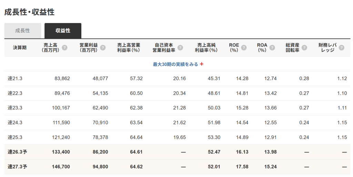The height and width of the screenshot is (177, 353).
Task: Switch to the 成長性 tab
Action: coord(23,31)
